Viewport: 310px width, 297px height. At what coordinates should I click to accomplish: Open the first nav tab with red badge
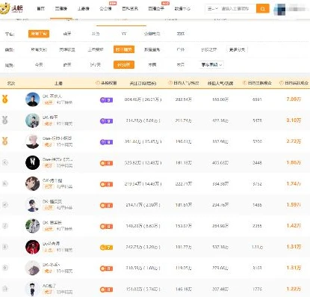(105, 9)
